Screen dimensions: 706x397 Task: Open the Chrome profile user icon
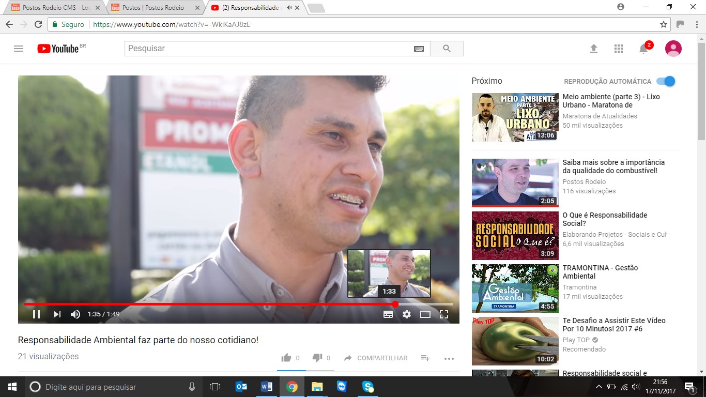tap(621, 7)
